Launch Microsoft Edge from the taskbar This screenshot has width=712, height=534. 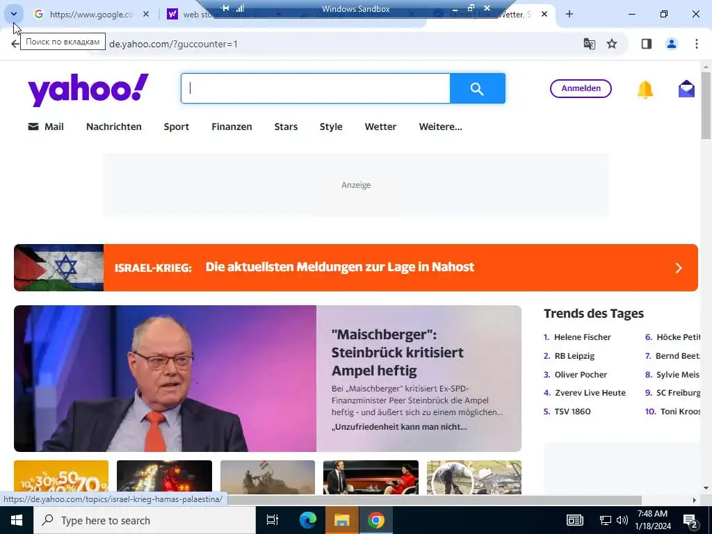(x=307, y=520)
